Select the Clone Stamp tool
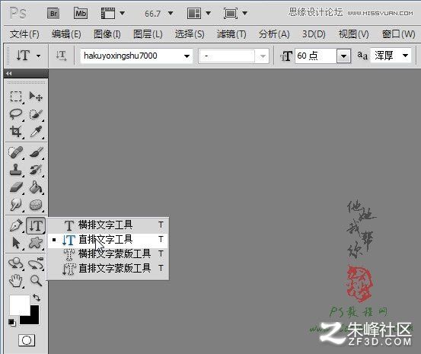 tap(16, 170)
